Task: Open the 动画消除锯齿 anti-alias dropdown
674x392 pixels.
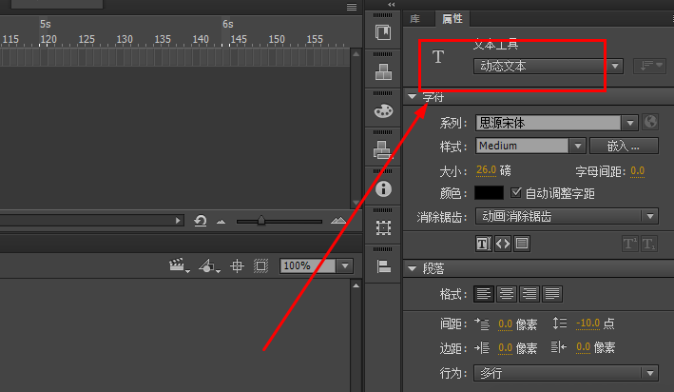Action: pyautogui.click(x=567, y=216)
